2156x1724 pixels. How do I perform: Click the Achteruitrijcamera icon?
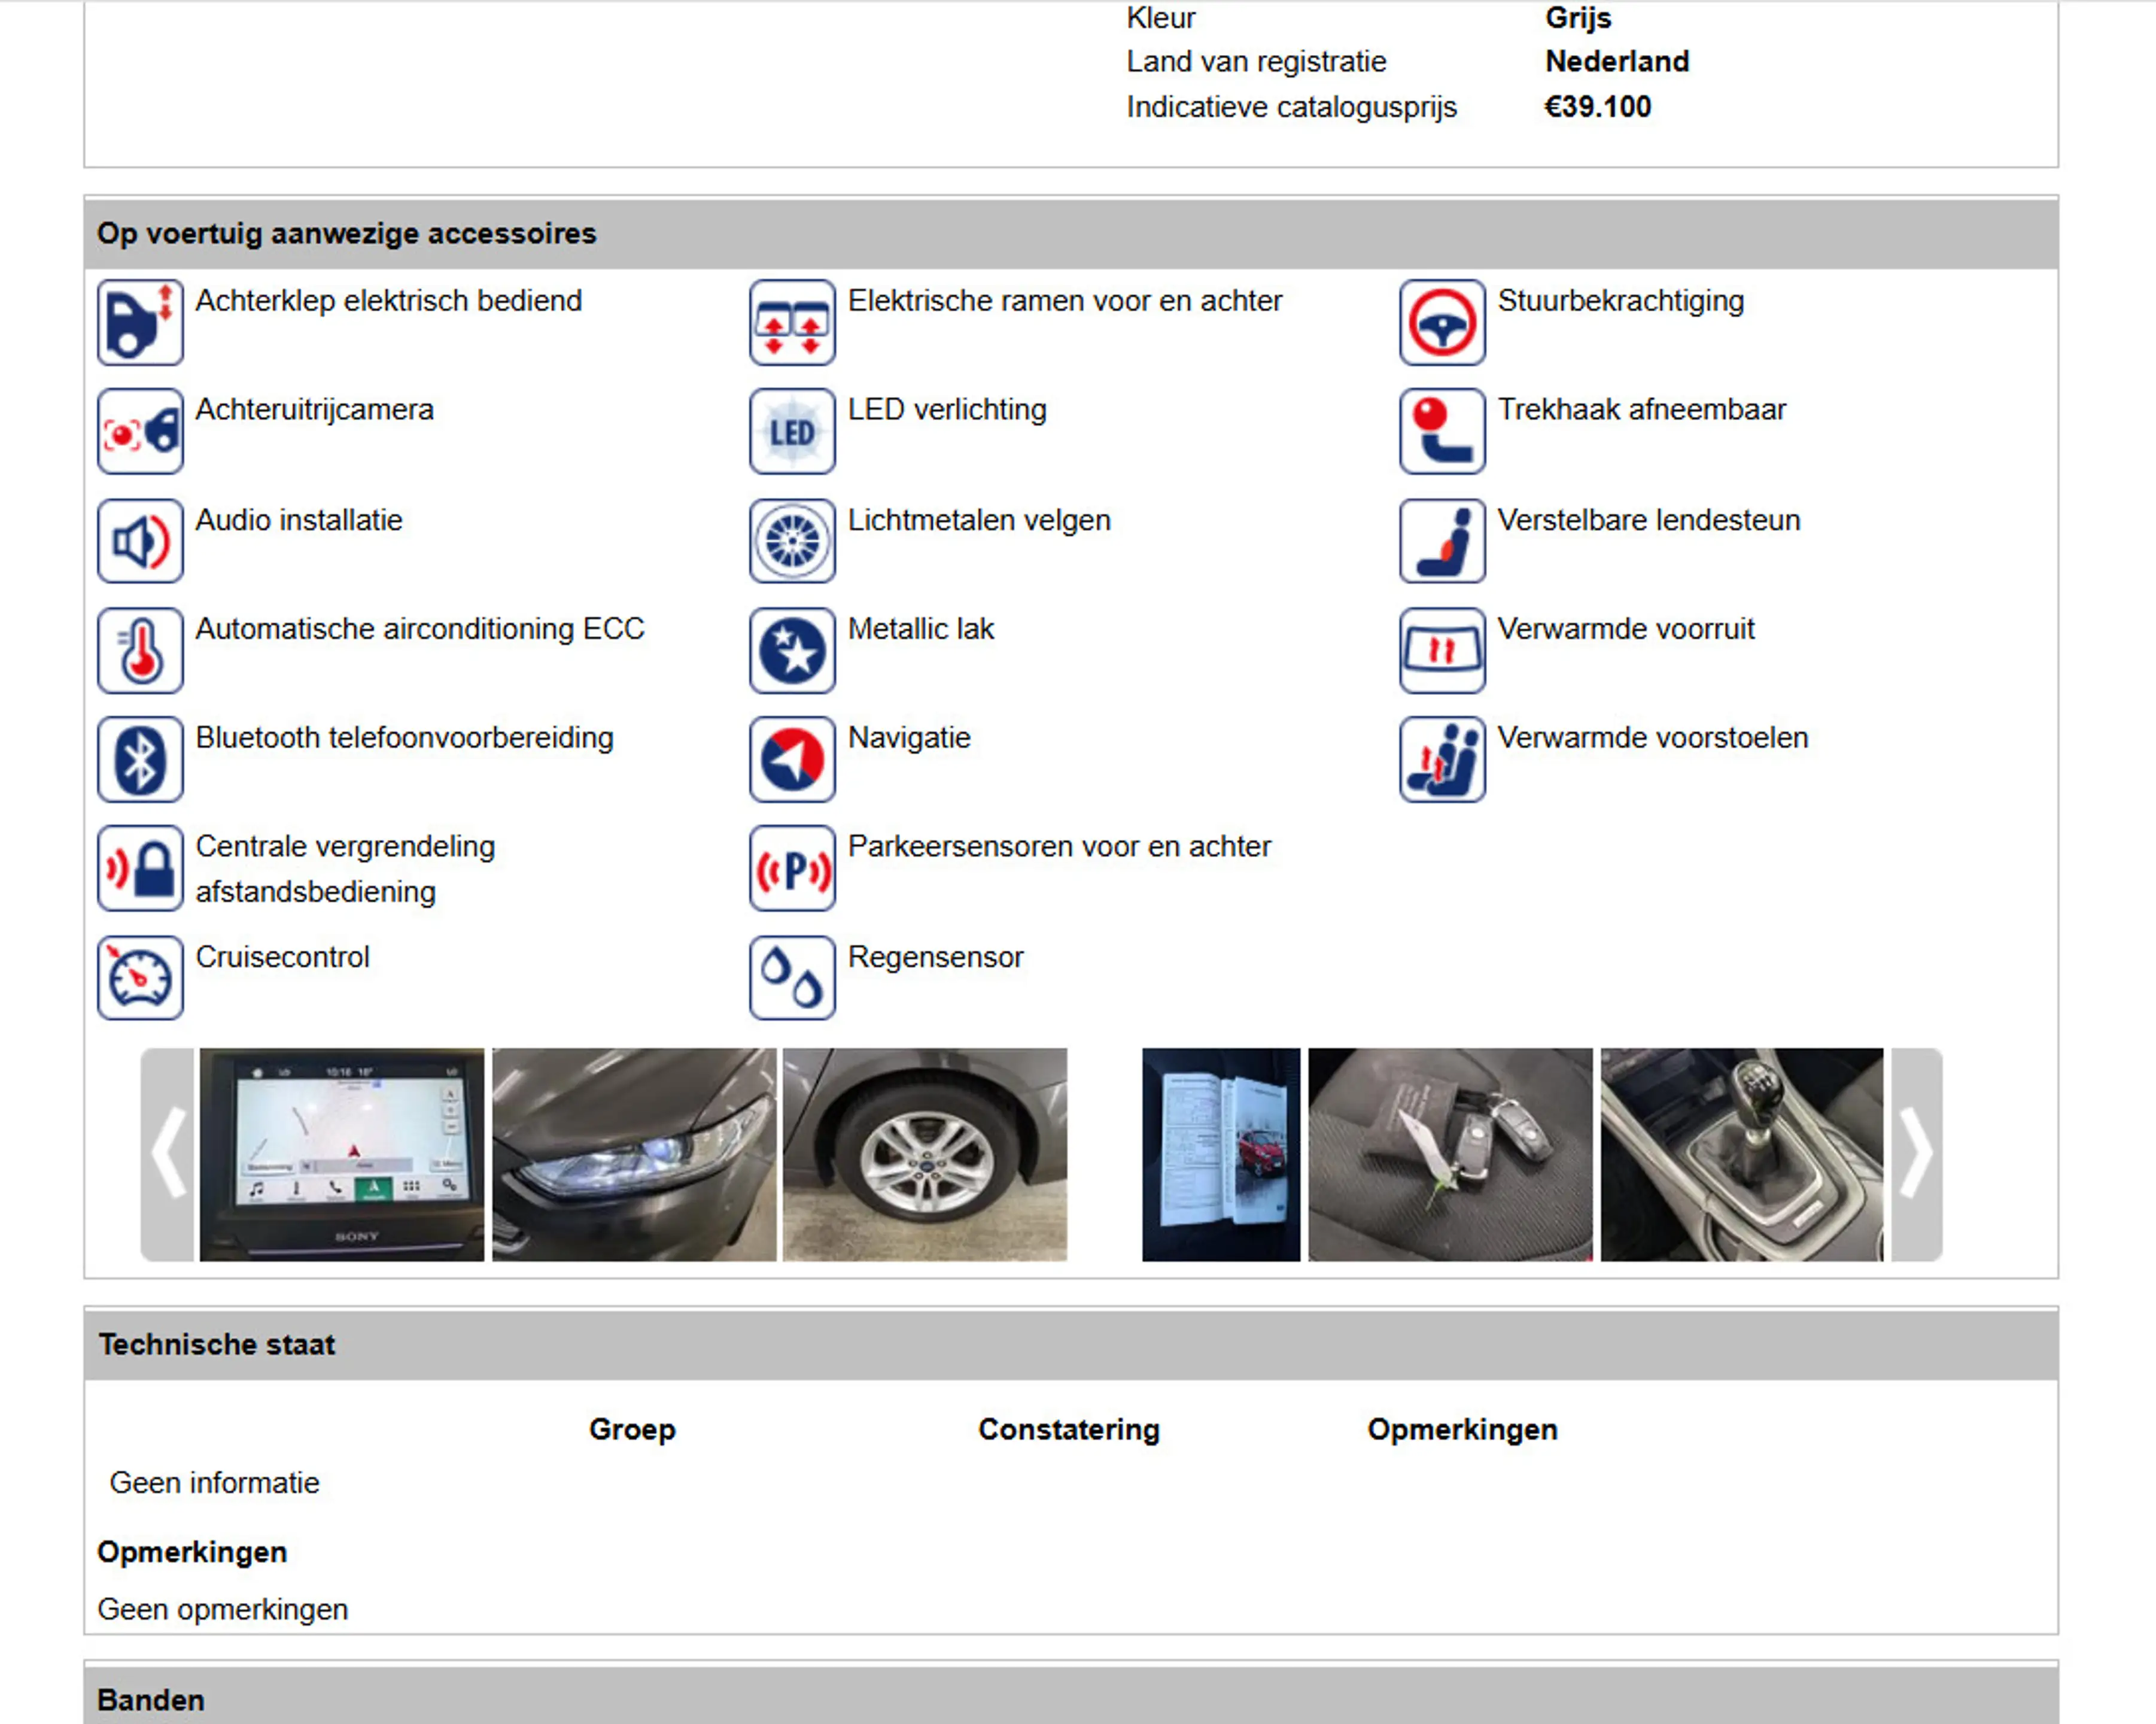(140, 431)
